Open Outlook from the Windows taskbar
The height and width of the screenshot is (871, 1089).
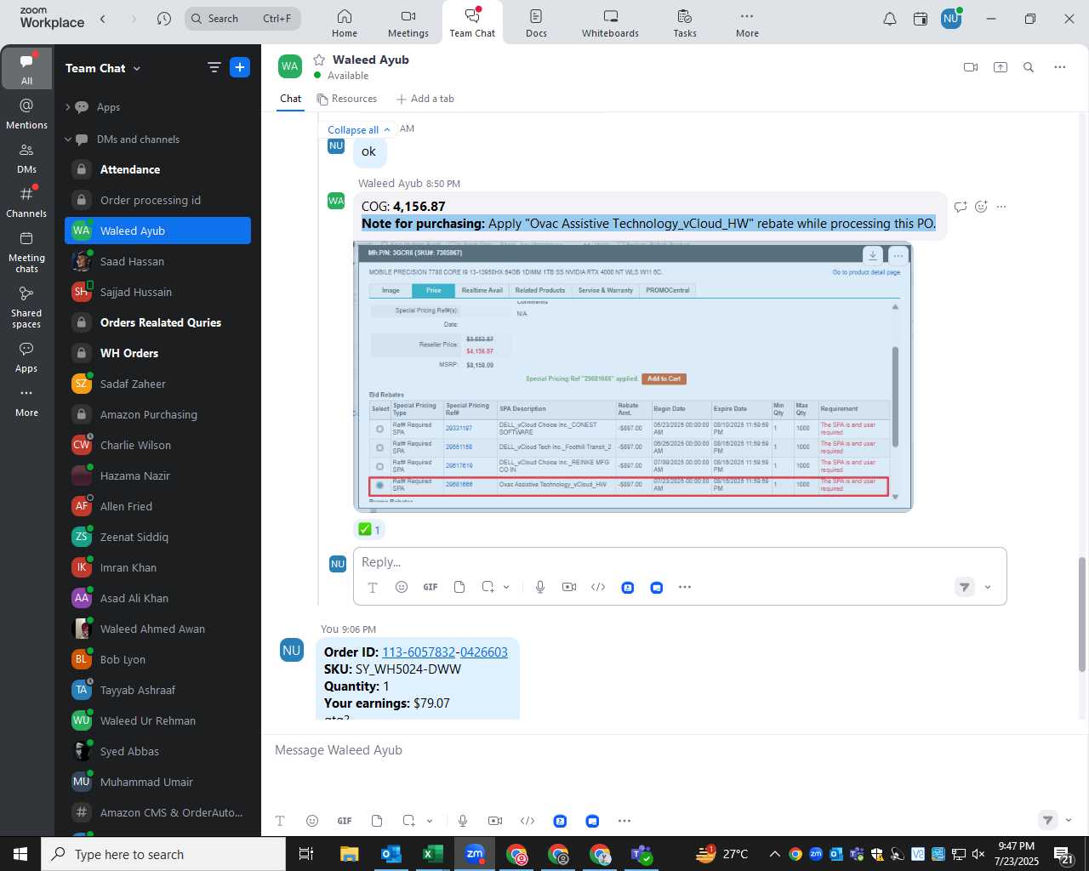coord(391,854)
